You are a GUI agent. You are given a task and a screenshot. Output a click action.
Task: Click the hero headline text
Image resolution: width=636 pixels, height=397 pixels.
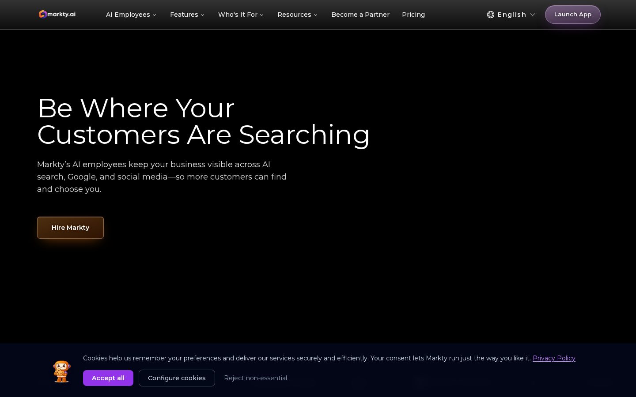[x=204, y=121]
